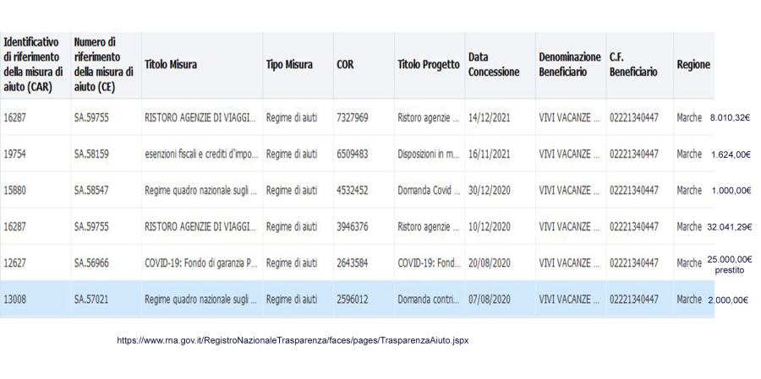Select the row with COR 7327969
Viewport: 761px width, 379px height.
click(352, 117)
